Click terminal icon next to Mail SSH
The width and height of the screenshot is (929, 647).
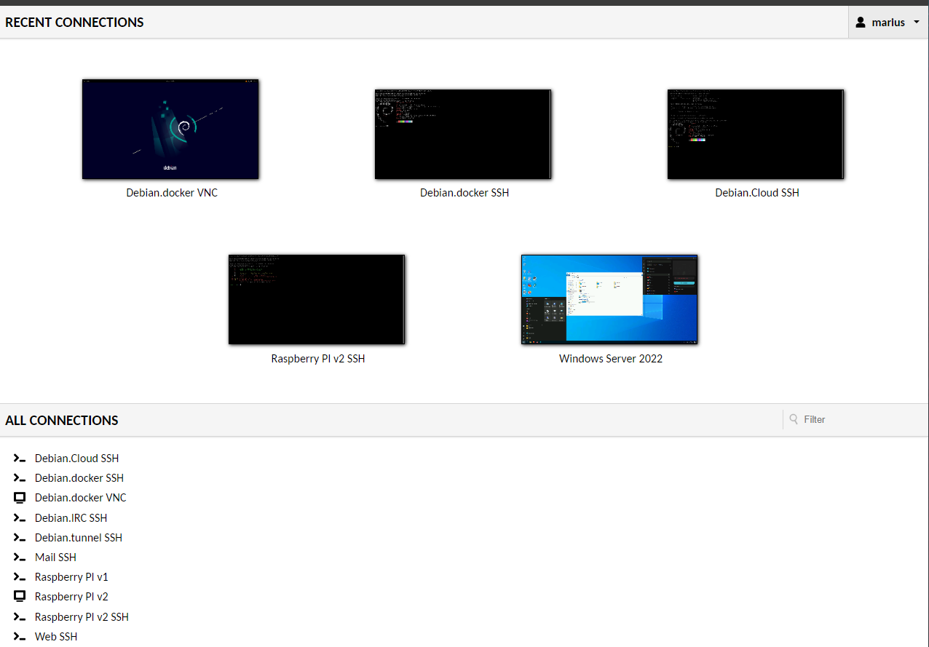point(20,557)
